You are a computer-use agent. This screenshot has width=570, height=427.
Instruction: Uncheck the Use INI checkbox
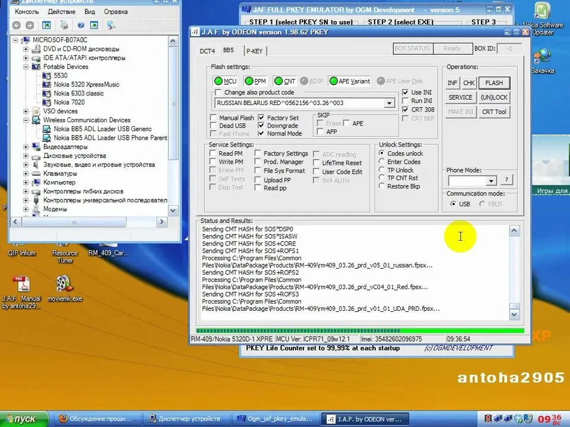pyautogui.click(x=406, y=93)
